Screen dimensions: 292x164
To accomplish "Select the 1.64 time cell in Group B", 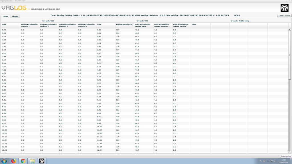I will click(99, 43).
